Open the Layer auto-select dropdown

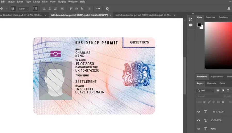(23, 9)
